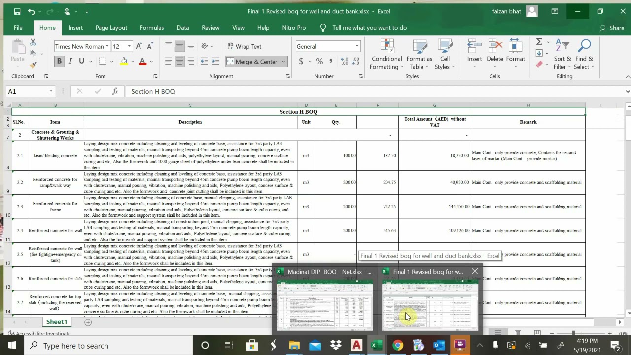
Task: Open the Clear eraser tool
Action: pyautogui.click(x=539, y=64)
